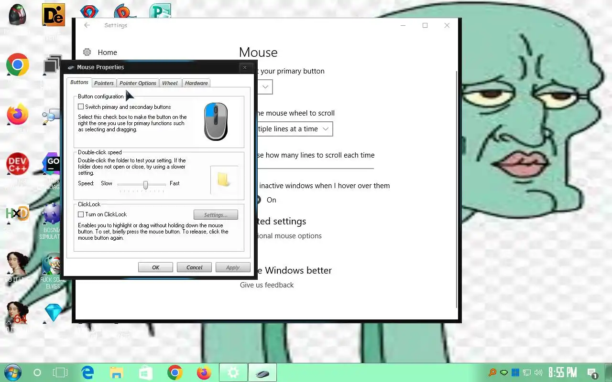Open the Google Chrome desktop shortcut
The width and height of the screenshot is (612, 382).
(x=18, y=65)
